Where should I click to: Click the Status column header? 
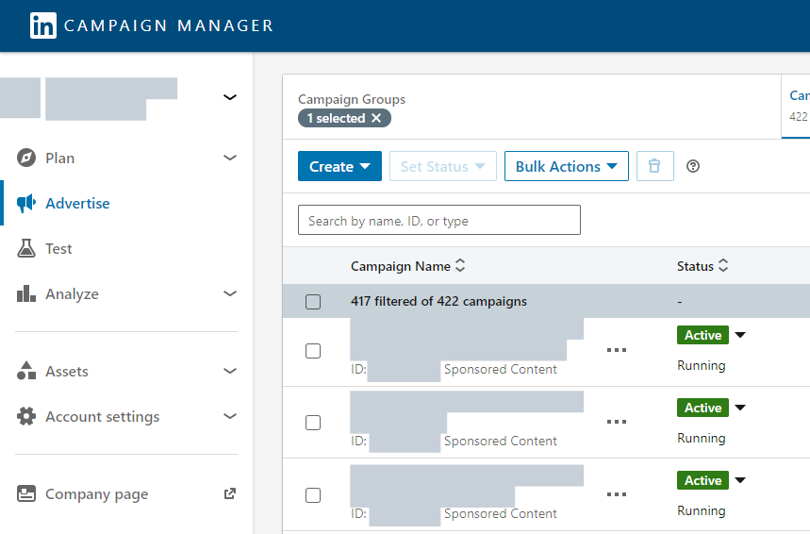point(695,266)
